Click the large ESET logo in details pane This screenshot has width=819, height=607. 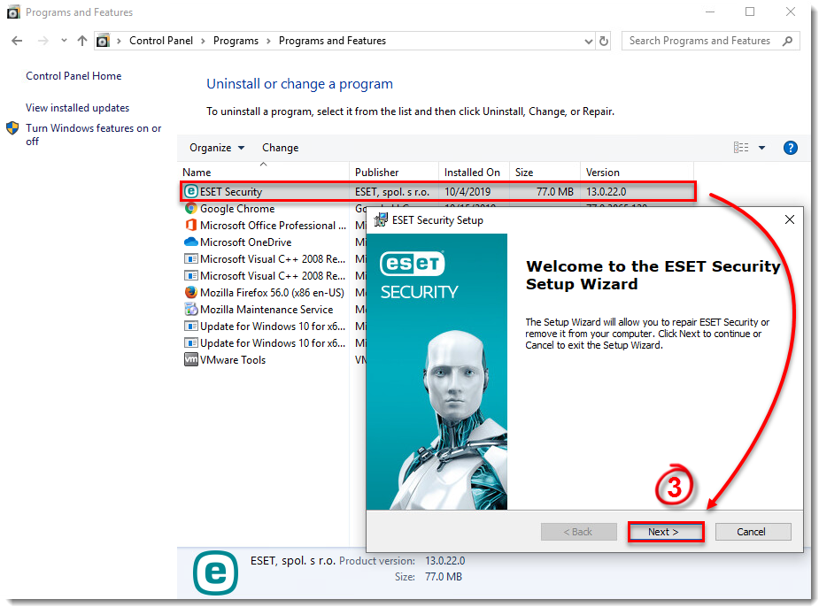click(x=215, y=572)
